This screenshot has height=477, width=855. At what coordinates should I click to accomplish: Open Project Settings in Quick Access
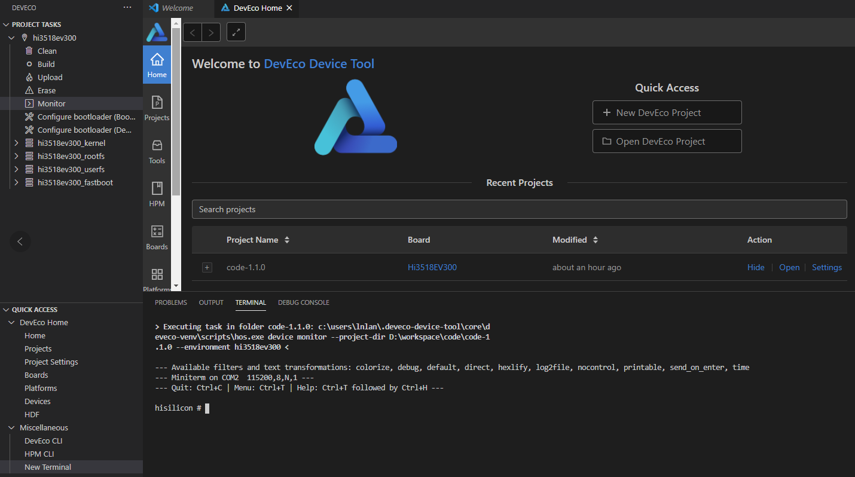[51, 362]
